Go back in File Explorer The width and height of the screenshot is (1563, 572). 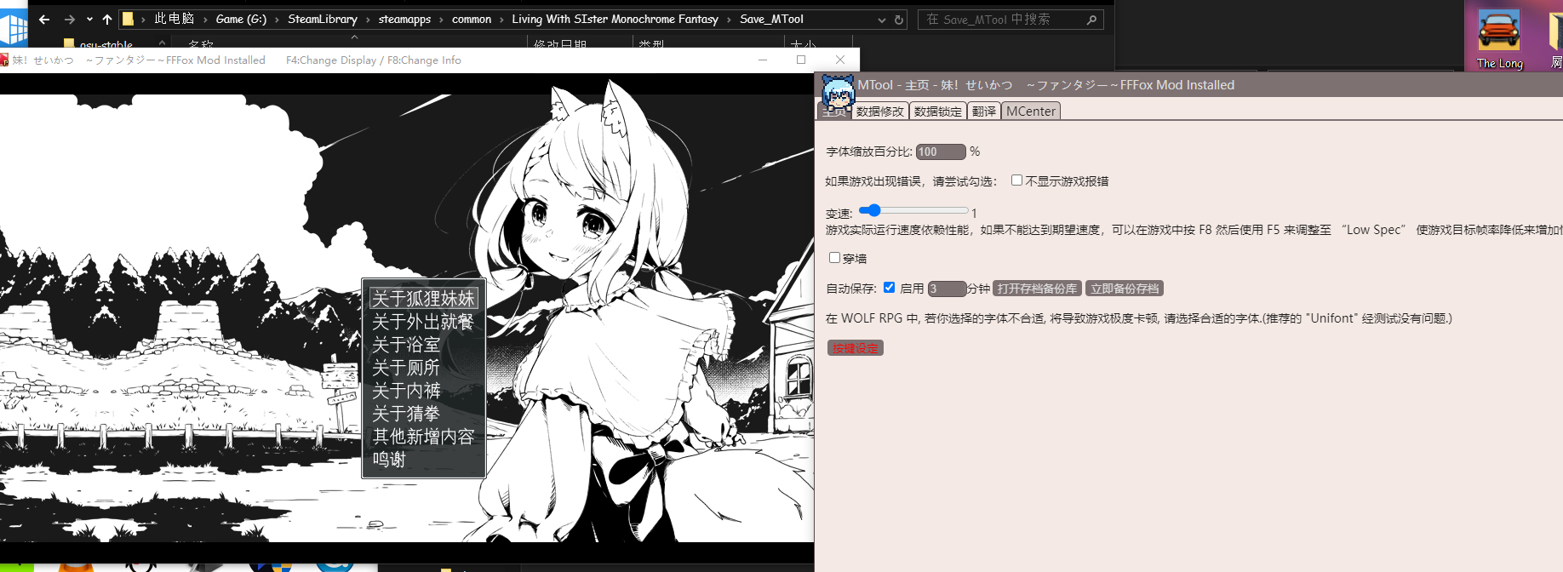(x=44, y=19)
